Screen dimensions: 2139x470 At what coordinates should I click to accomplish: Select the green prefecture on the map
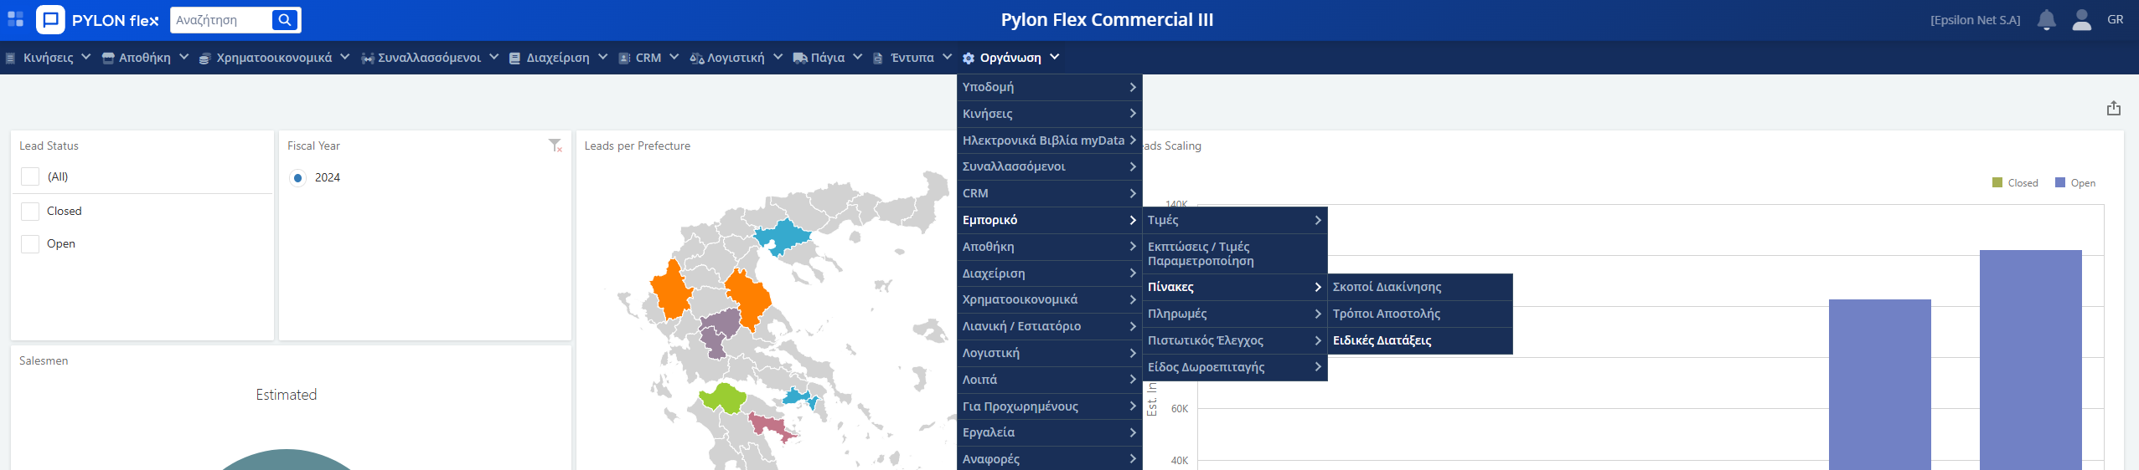[723, 398]
